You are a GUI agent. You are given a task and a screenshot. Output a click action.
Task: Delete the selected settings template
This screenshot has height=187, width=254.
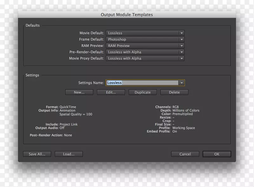coord(174,92)
